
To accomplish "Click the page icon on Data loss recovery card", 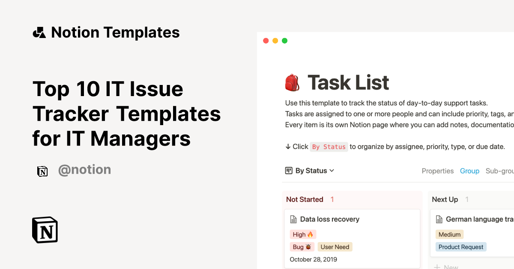I will (294, 219).
